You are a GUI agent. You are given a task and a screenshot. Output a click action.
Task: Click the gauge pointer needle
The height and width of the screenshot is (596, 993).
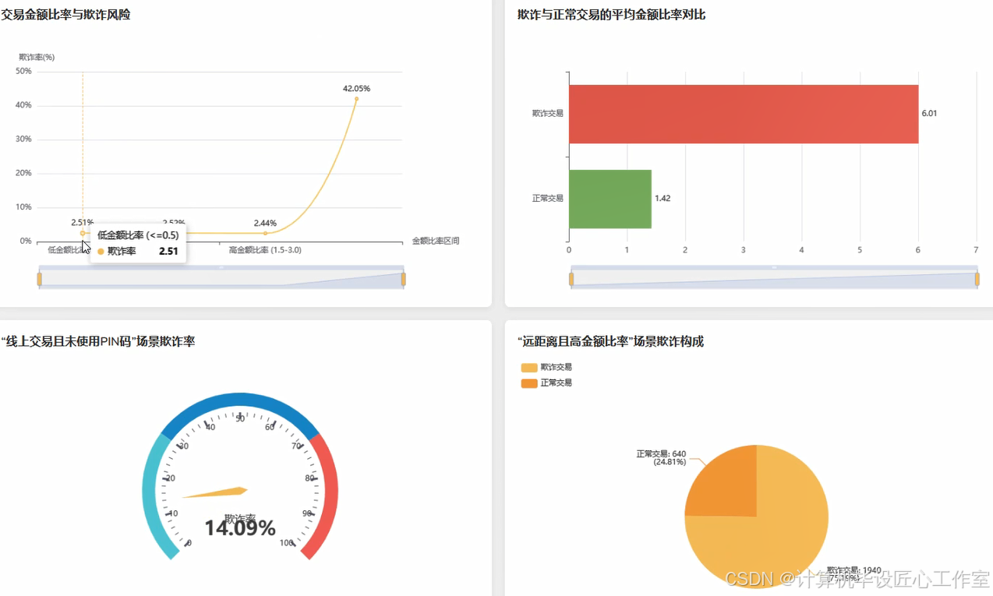[x=216, y=492]
